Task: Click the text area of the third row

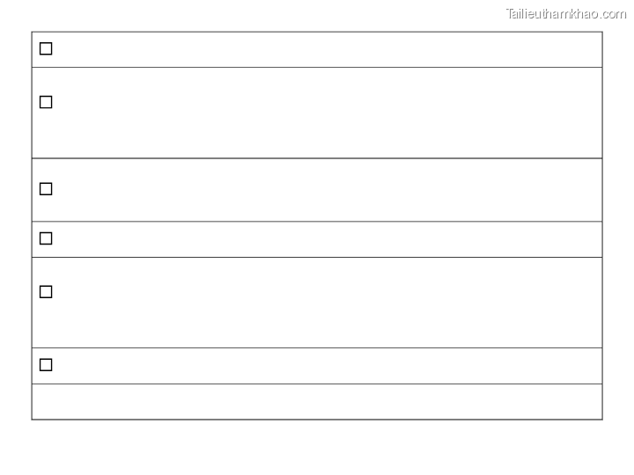Action: [326, 190]
